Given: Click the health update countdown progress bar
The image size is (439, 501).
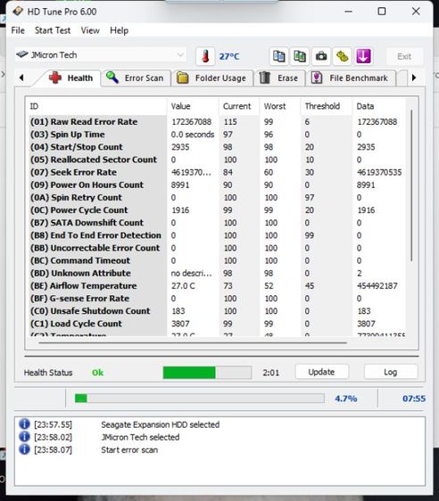Looking at the screenshot, I should 207,373.
